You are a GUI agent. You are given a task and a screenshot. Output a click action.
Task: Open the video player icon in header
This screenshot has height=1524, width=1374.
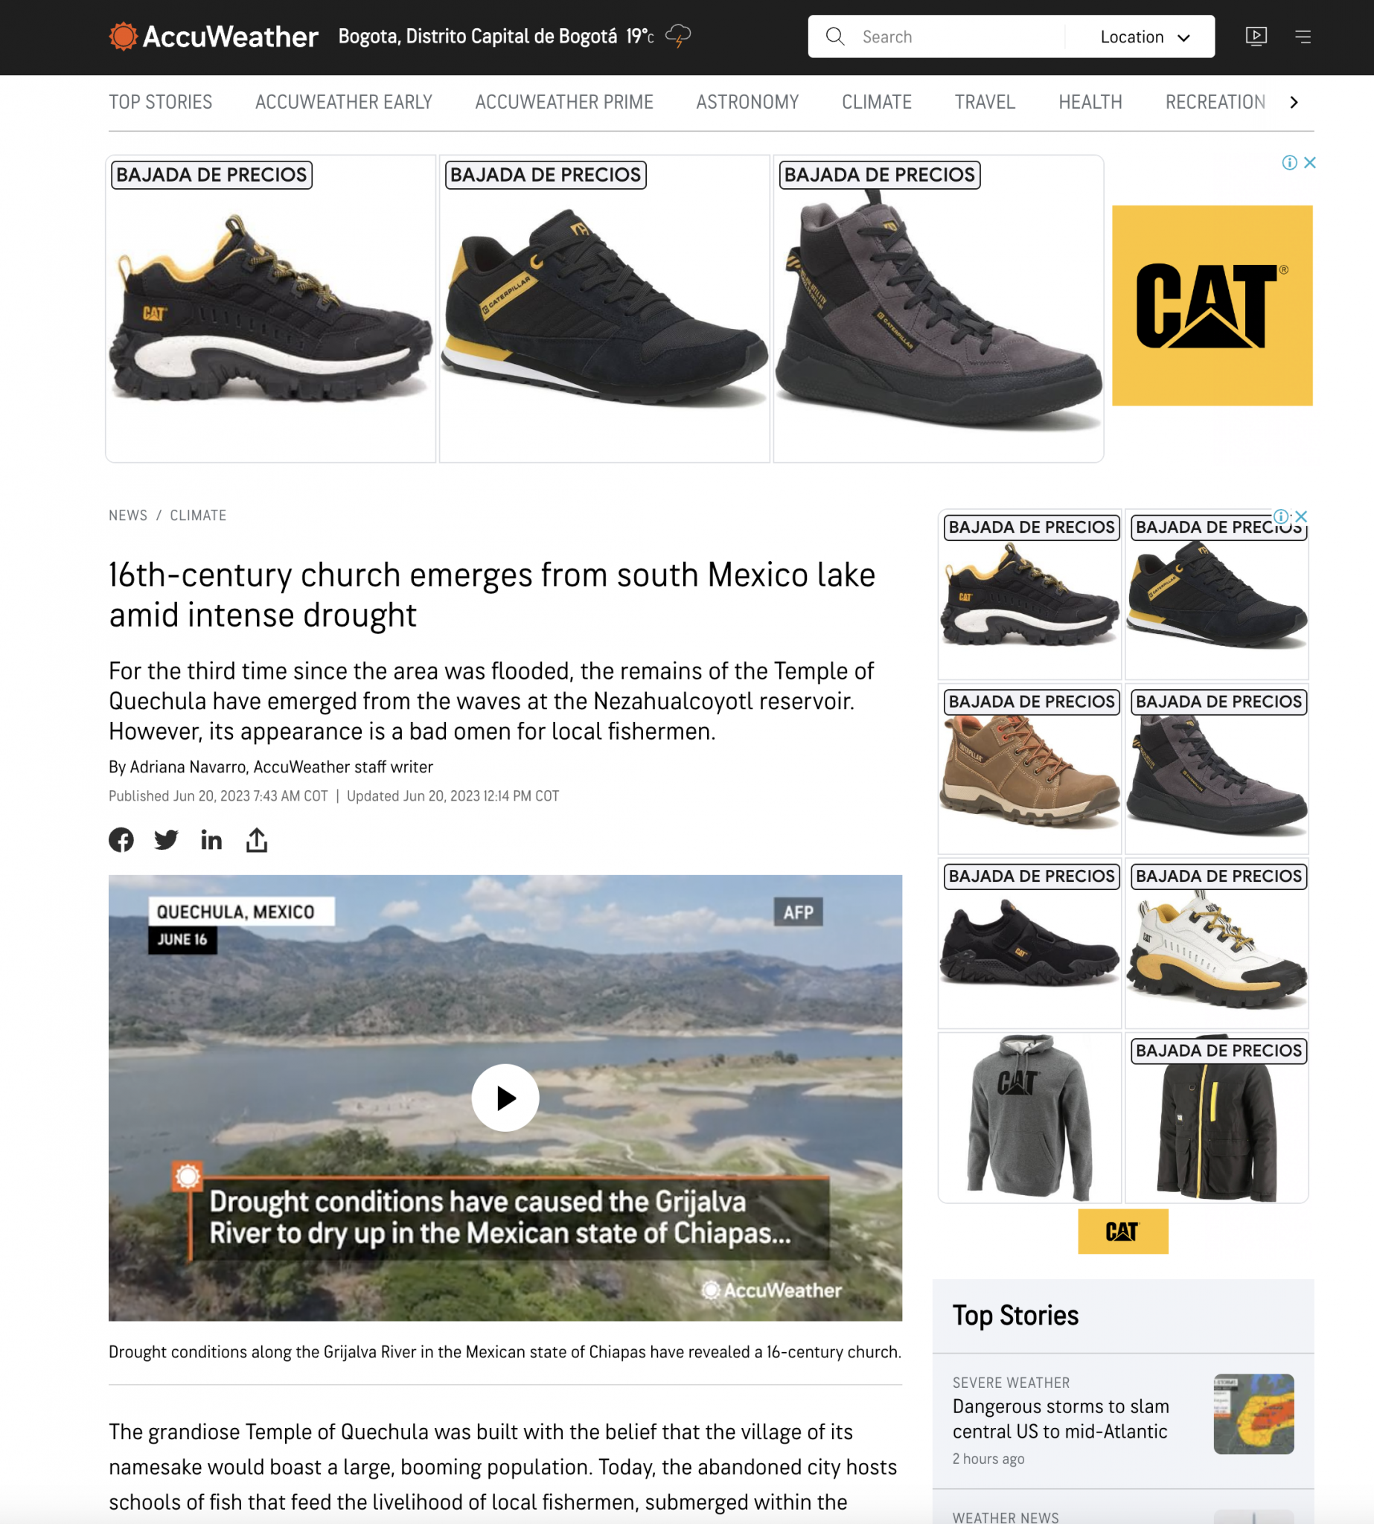click(1256, 36)
